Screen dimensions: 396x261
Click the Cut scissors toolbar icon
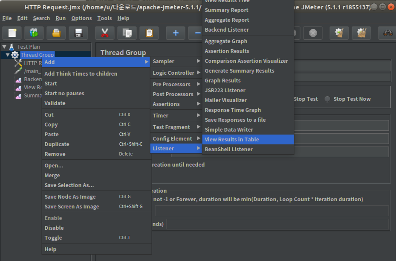104,33
